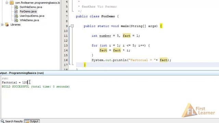The height and width of the screenshot is (123, 219).
Task: Click the ForDemo class name in code
Action: (108, 16)
